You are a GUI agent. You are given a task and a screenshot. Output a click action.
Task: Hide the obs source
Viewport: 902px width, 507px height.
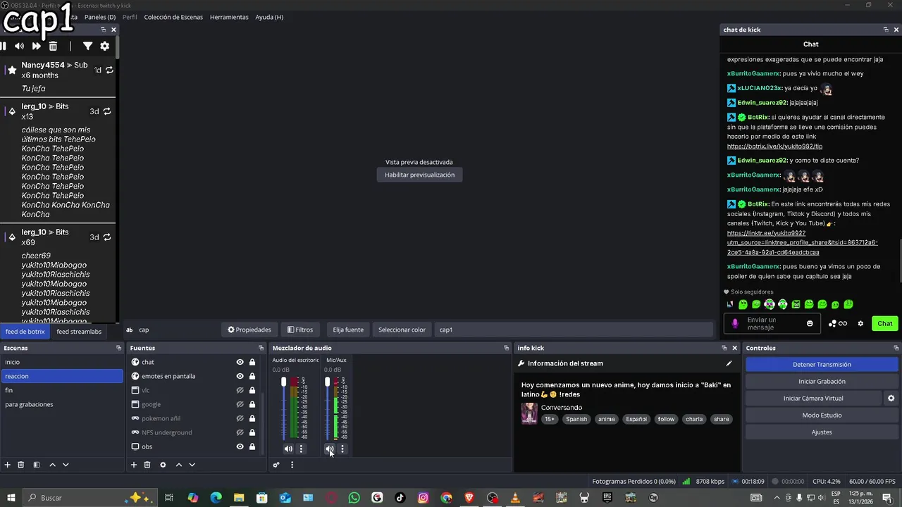click(x=240, y=446)
